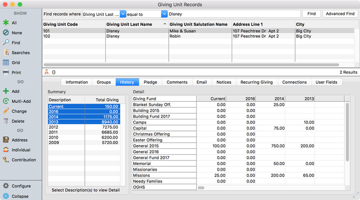This screenshot has width=360, height=200.
Task: Open Contribution icon in GO section
Action: coord(6,160)
